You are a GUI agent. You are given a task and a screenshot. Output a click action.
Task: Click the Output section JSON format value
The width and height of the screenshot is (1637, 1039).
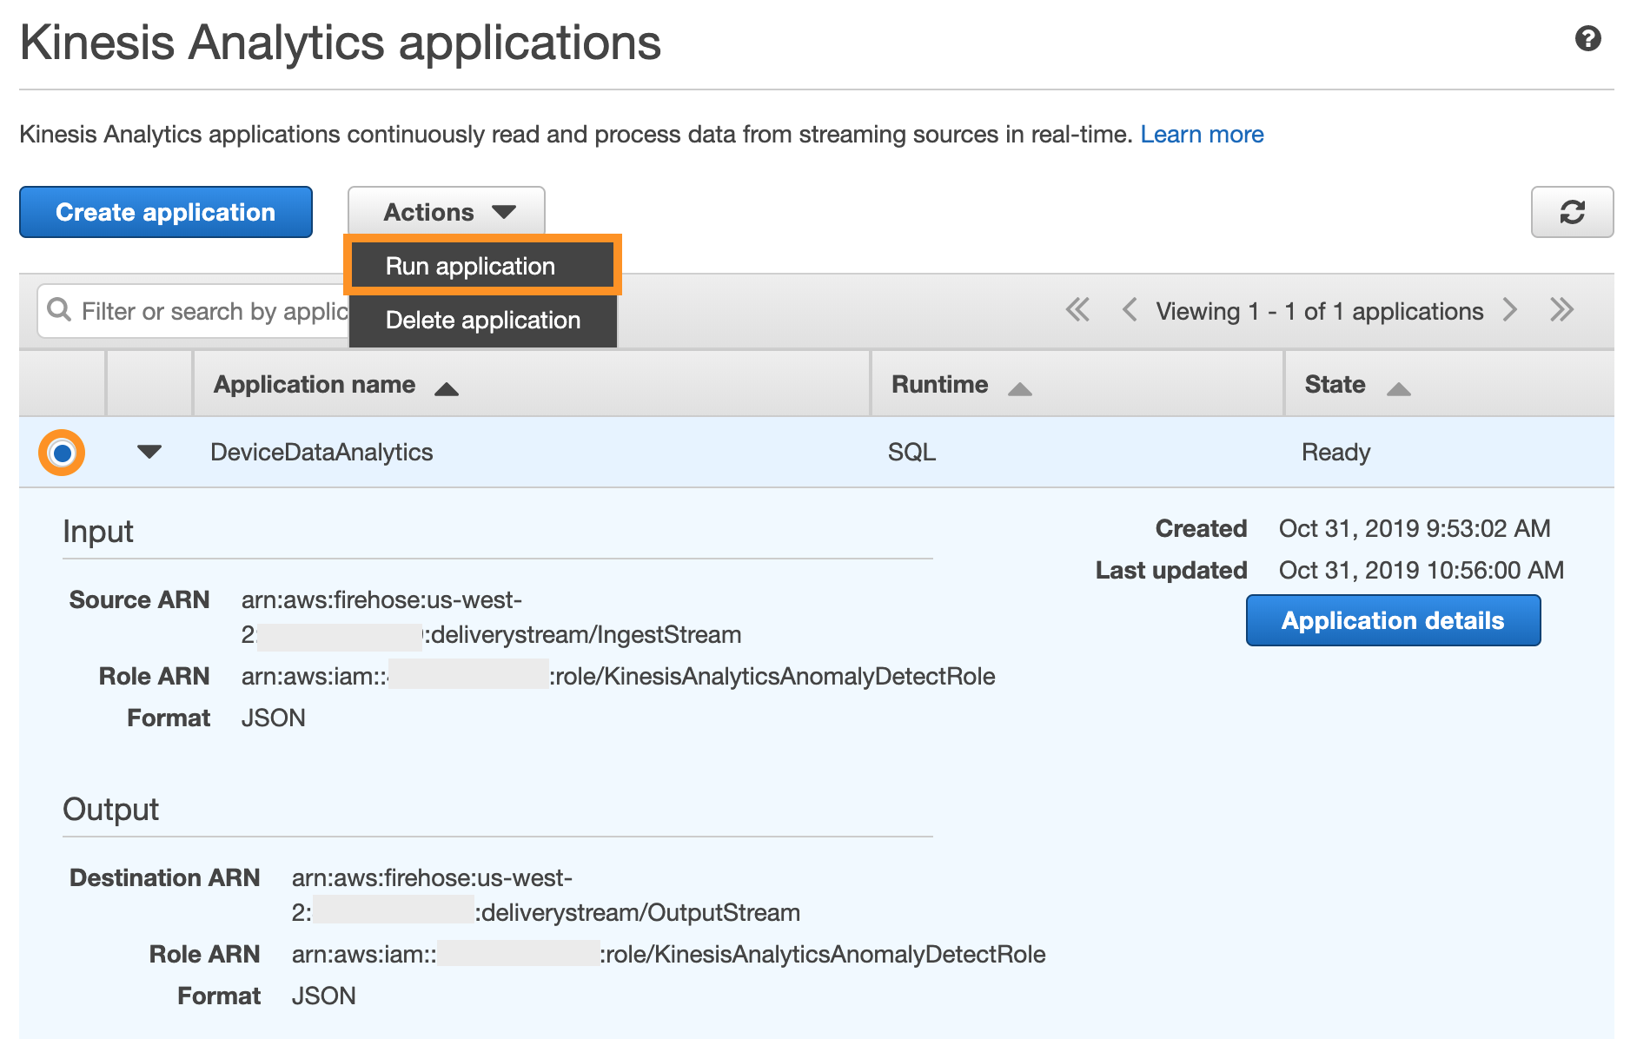coord(323,996)
